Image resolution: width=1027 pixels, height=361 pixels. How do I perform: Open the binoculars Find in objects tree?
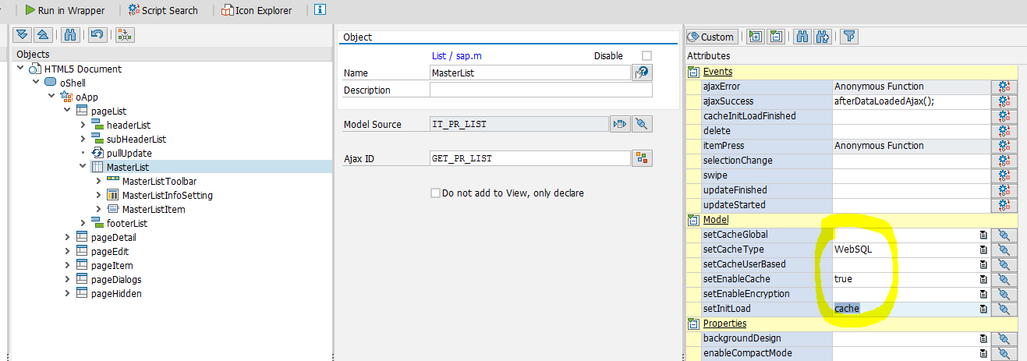pyautogui.click(x=70, y=35)
